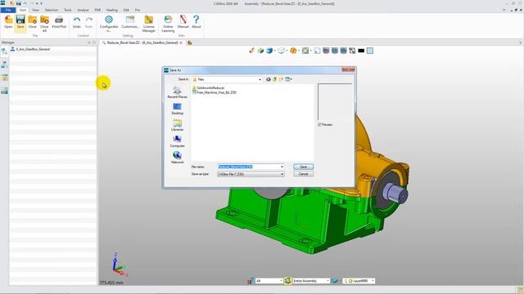Viewport: 524px width, 294px height.
Task: Click the blue cube view icon
Action: (x=269, y=51)
